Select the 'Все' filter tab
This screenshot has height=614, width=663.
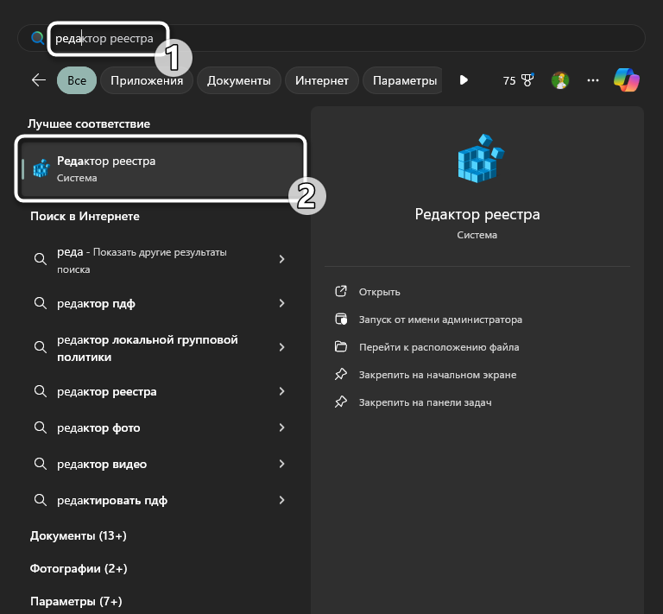pyautogui.click(x=77, y=80)
